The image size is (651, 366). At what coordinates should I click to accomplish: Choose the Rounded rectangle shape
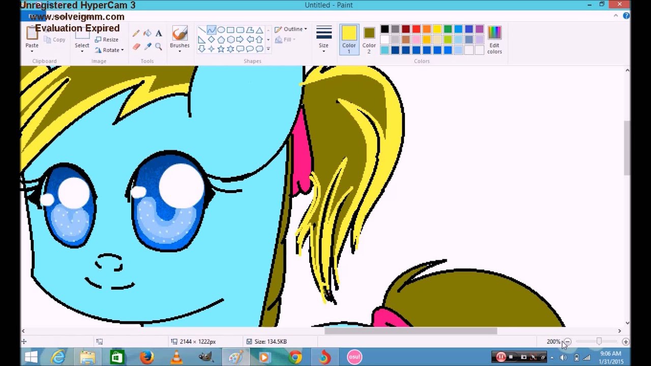click(x=240, y=30)
